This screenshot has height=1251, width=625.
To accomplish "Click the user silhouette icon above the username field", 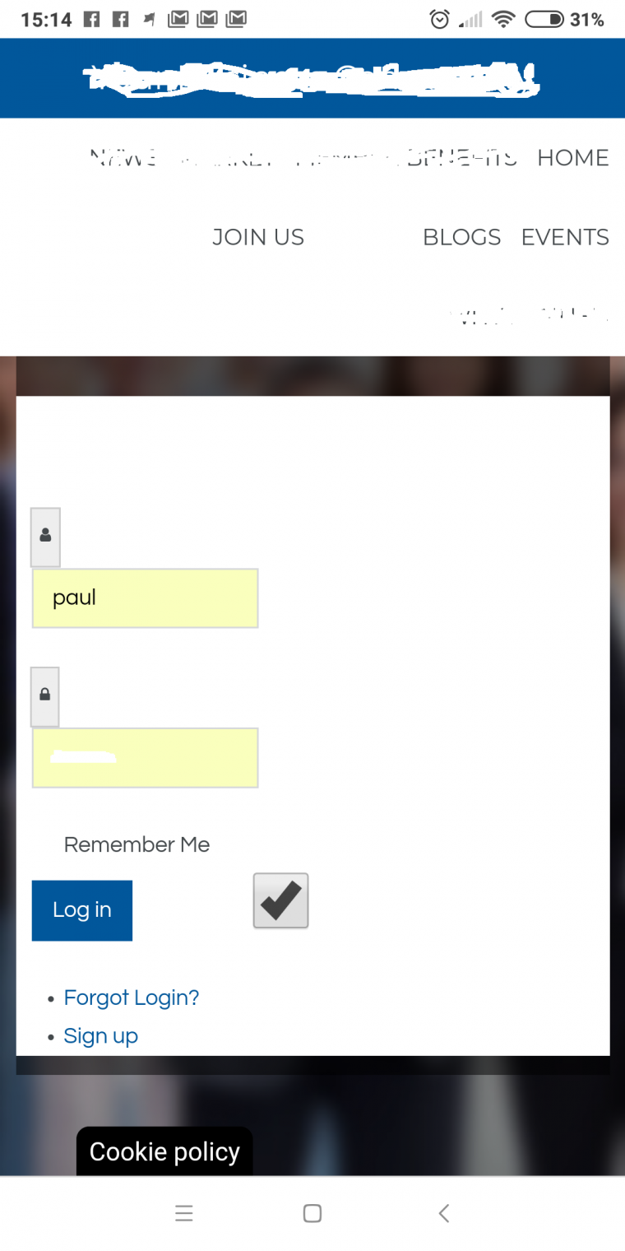I will (45, 536).
